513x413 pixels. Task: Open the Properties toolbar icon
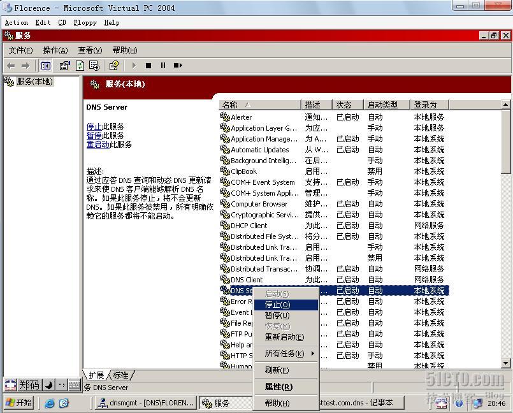[x=65, y=66]
